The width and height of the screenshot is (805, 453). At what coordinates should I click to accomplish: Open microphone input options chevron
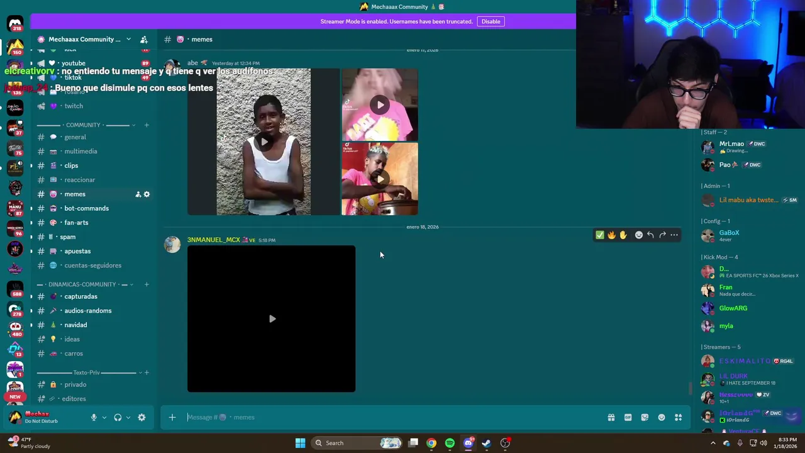104,417
